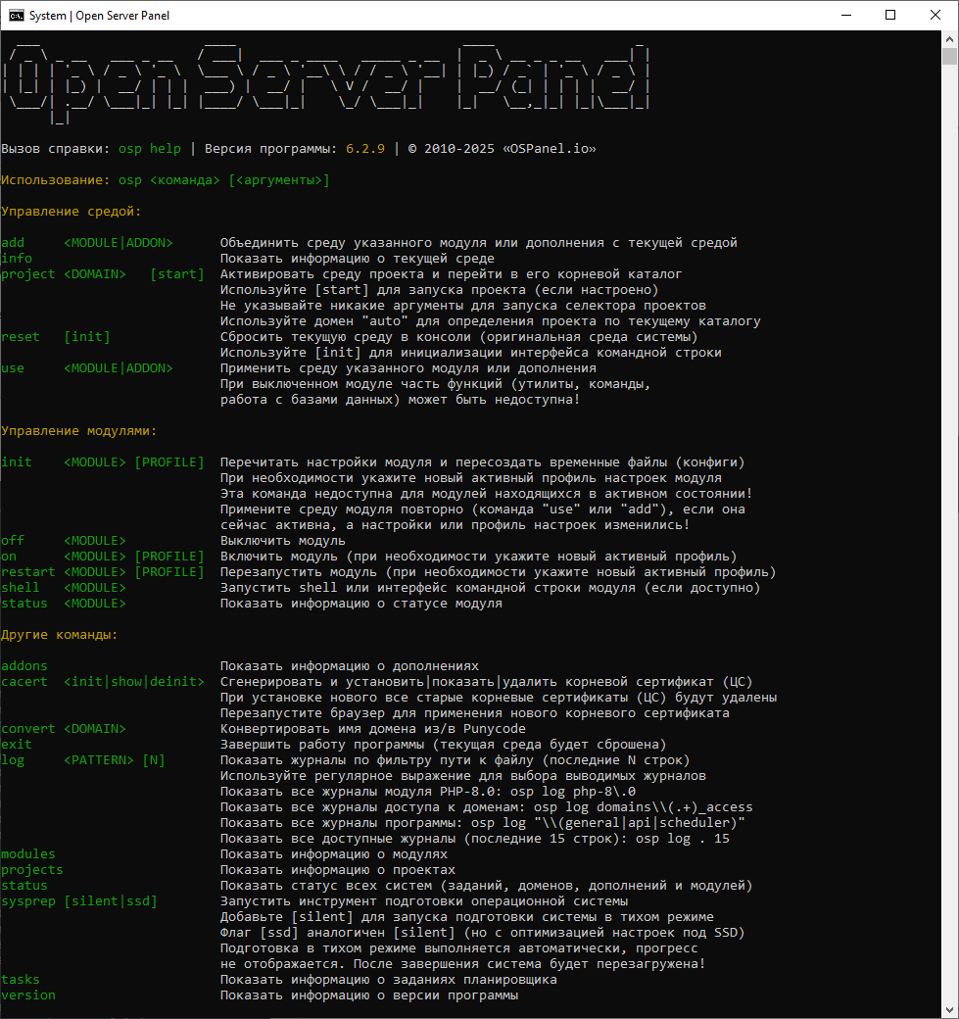Click 'Показать информацию о версии программы' line
The image size is (959, 1019).
369,995
